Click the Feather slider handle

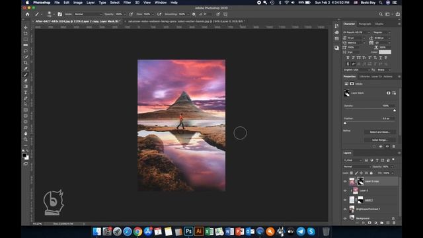pyautogui.click(x=345, y=123)
